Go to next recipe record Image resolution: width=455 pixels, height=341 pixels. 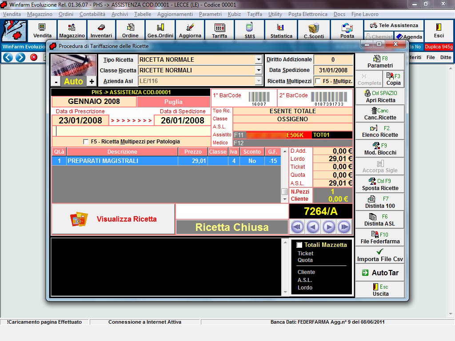pos(328,227)
